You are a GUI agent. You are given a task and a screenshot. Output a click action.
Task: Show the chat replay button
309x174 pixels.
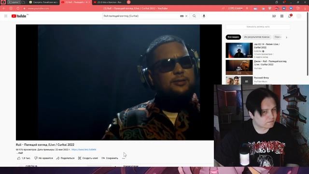point(258,27)
